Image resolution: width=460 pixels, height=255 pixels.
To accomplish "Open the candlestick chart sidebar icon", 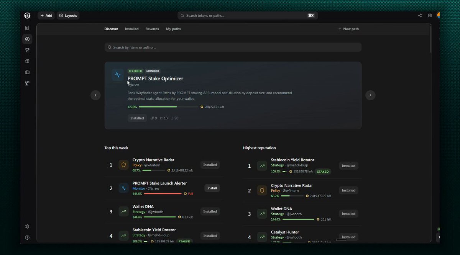I will coord(27,28).
